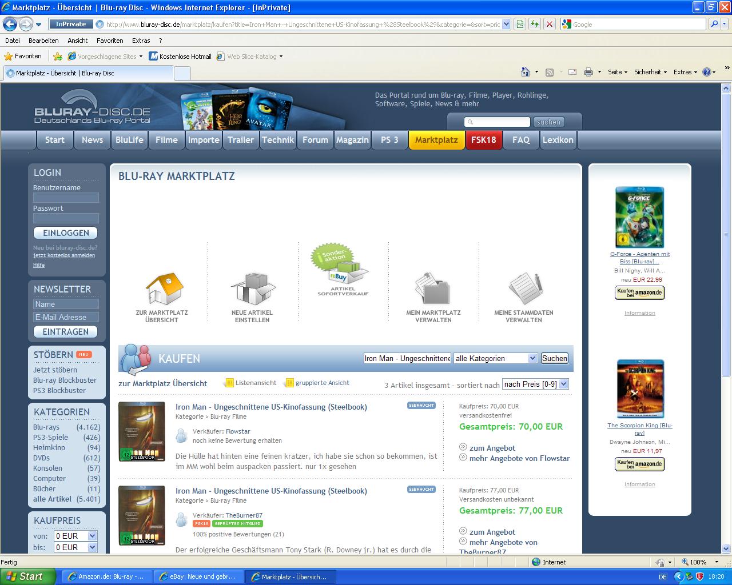Image resolution: width=732 pixels, height=585 pixels.
Task: Open the nach Preis sort dropdown
Action: click(535, 384)
